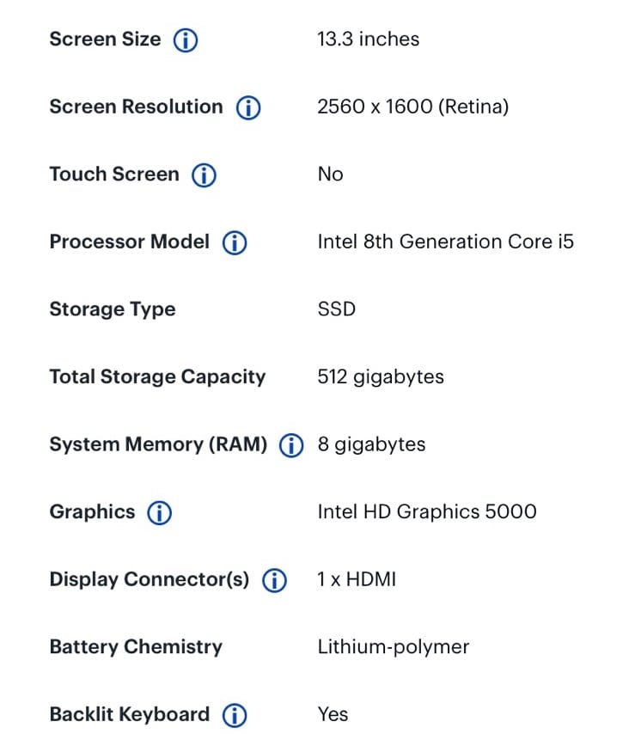635x734 pixels.
Task: Click the Intel 8th Generation Core i5 text
Action: 445,242
